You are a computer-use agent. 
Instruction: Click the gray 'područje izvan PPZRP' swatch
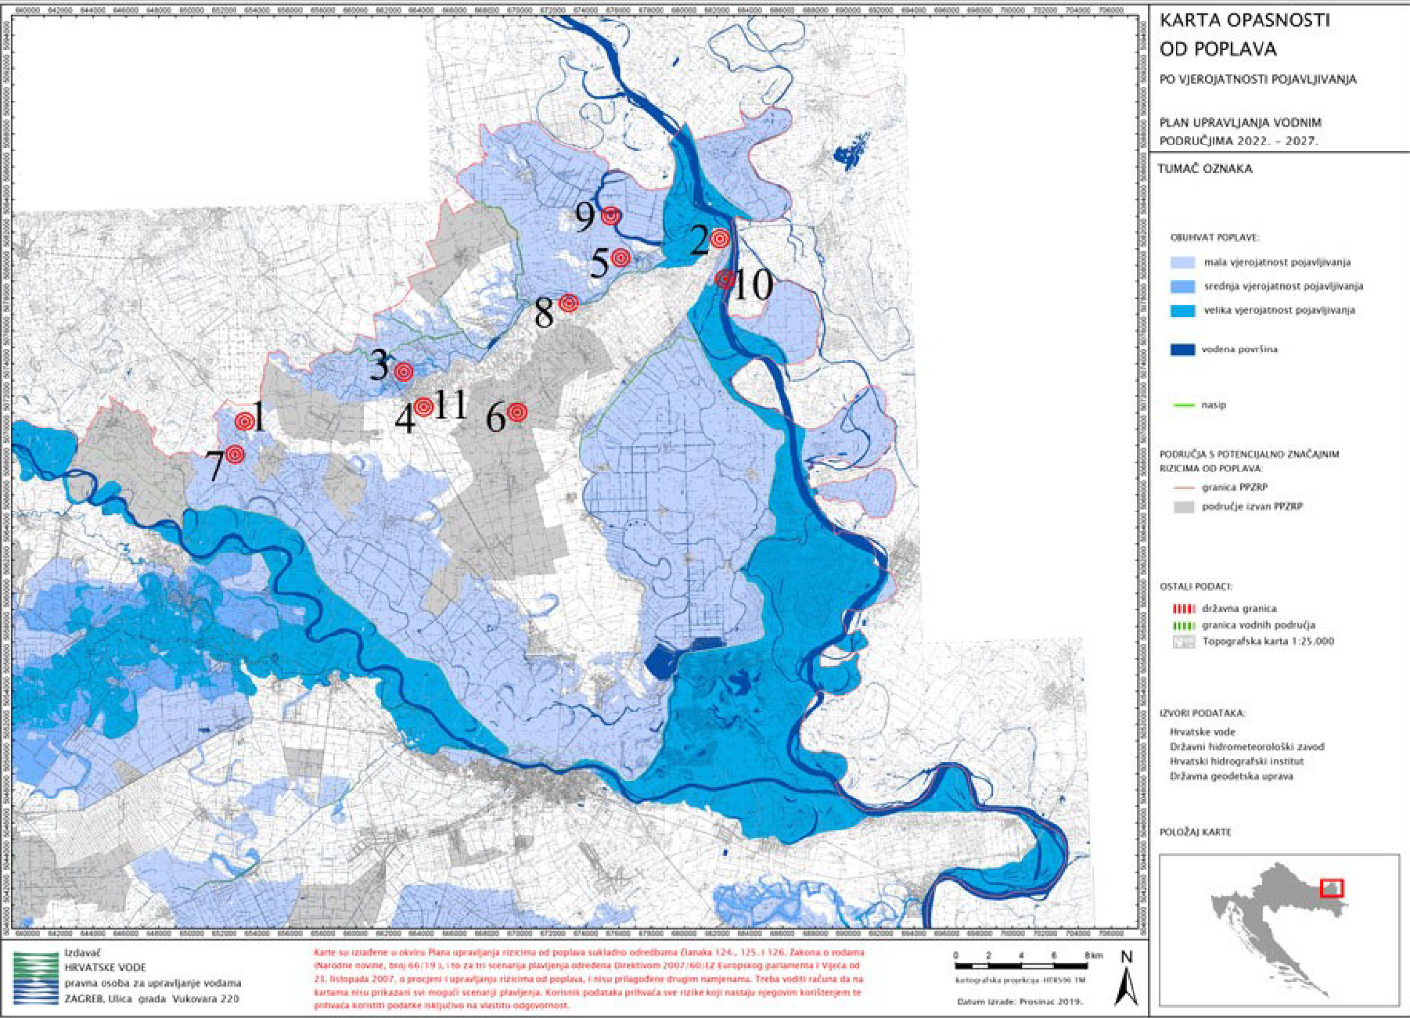tap(1184, 507)
